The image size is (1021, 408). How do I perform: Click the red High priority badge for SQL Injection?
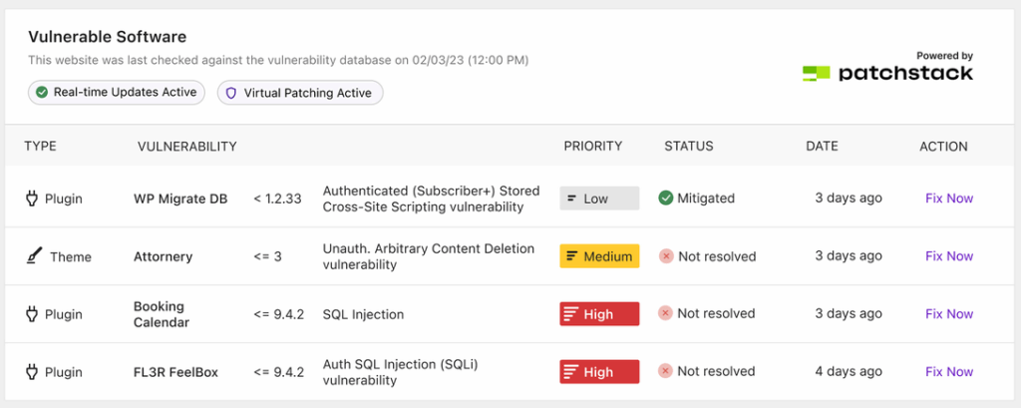pos(599,314)
